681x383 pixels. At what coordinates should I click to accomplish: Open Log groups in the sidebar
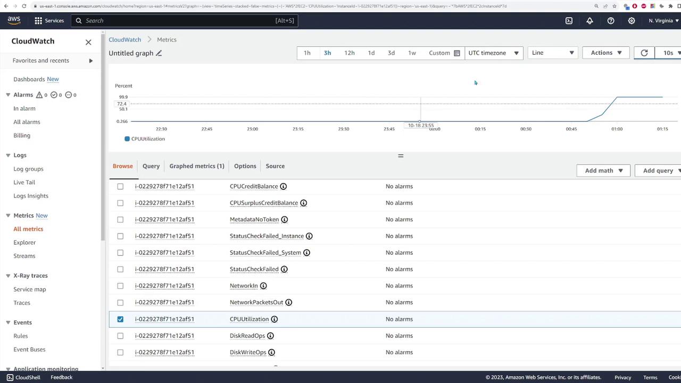coord(28,169)
